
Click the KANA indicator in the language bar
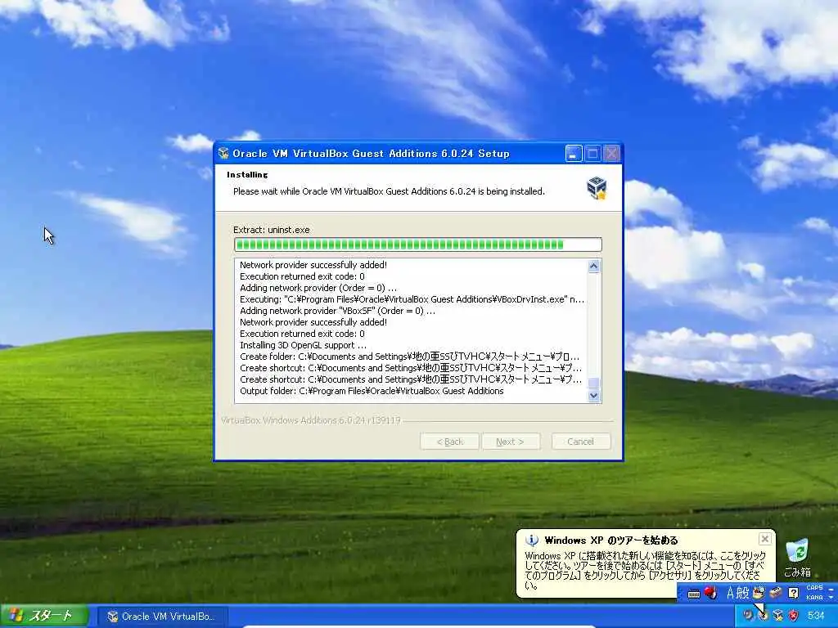[814, 597]
